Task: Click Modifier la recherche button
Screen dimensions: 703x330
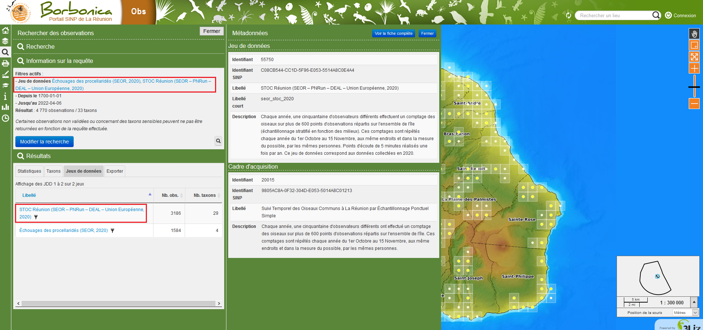Action: [x=44, y=142]
